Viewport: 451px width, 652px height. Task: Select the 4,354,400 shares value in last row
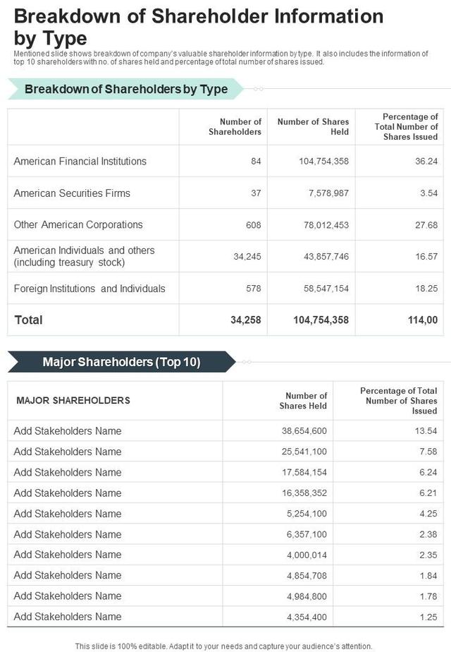pos(307,617)
